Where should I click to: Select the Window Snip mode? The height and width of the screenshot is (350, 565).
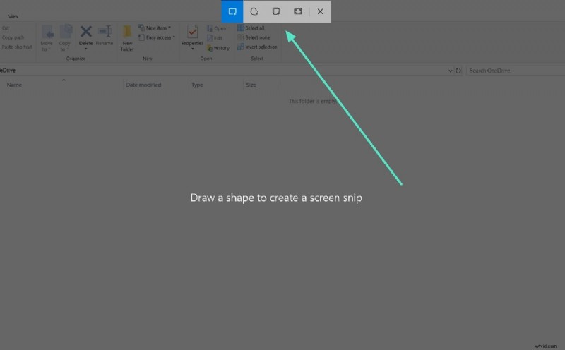pos(276,11)
